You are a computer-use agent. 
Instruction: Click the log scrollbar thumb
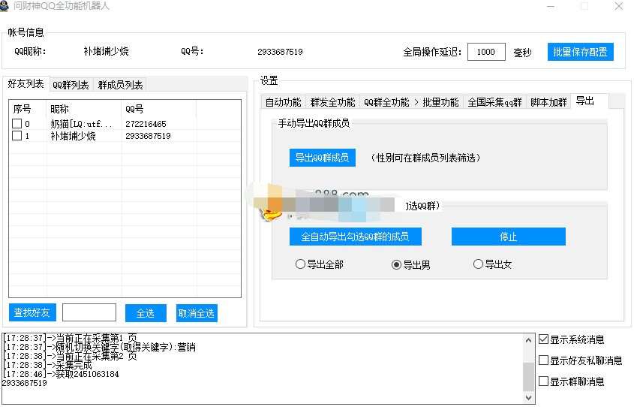[x=528, y=376]
